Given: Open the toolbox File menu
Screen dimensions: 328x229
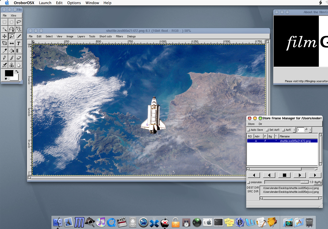Looking at the screenshot, I should point(5,16).
